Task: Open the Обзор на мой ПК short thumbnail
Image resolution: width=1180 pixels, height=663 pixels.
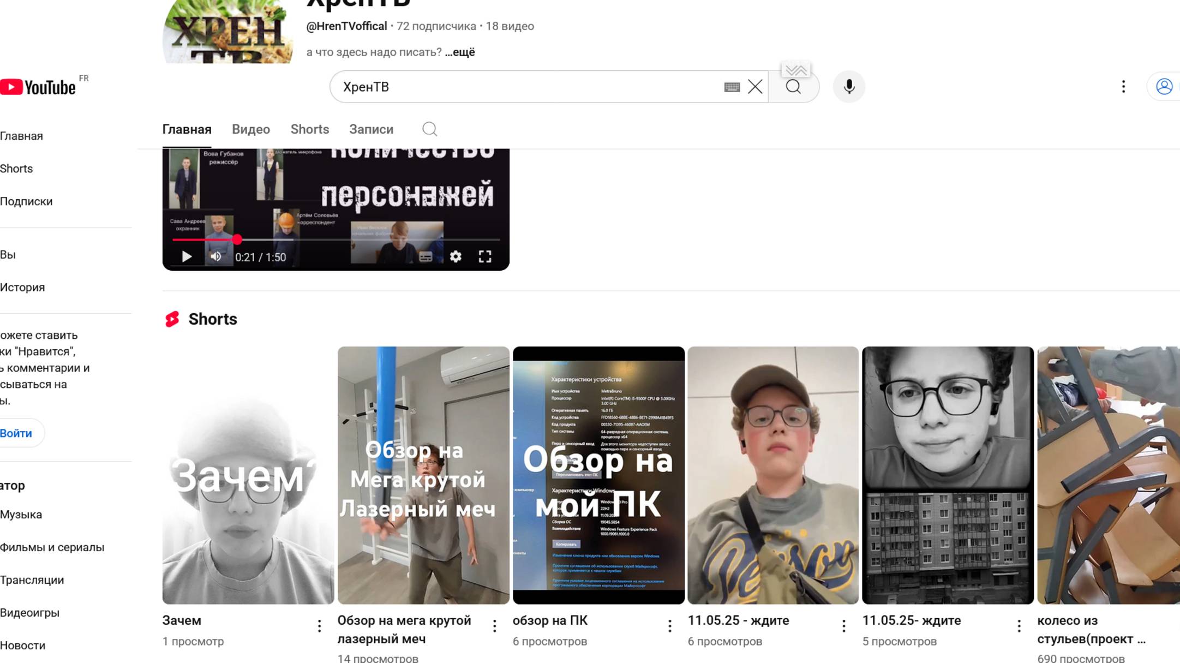Action: 598,475
